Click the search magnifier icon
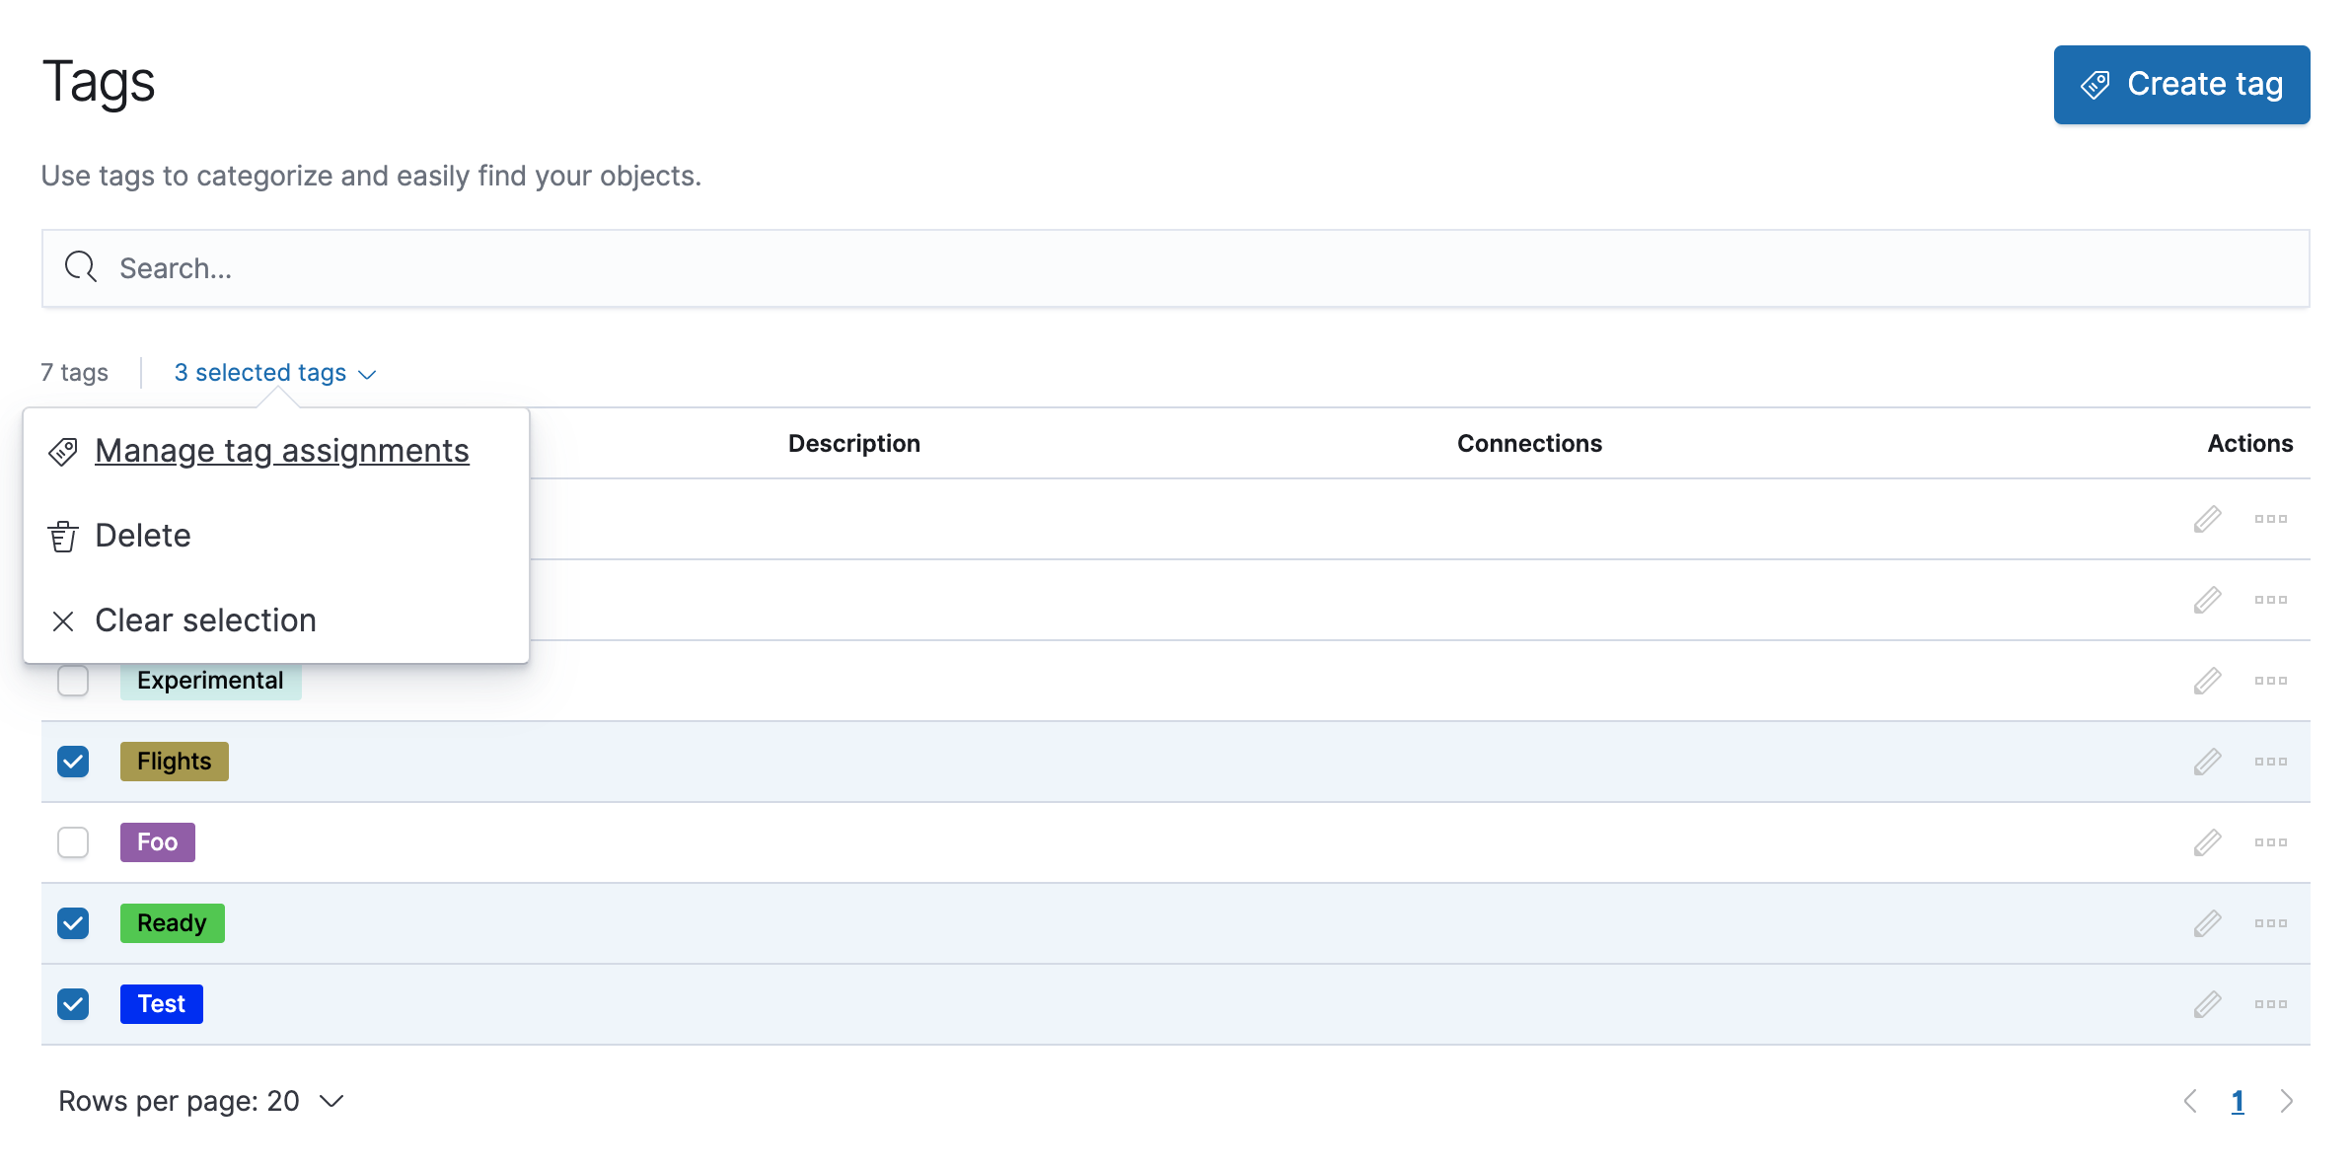The width and height of the screenshot is (2352, 1166). tap(80, 267)
